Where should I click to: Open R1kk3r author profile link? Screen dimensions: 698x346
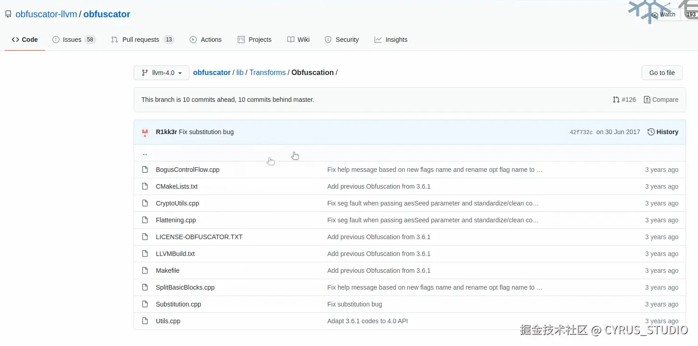pyautogui.click(x=166, y=132)
